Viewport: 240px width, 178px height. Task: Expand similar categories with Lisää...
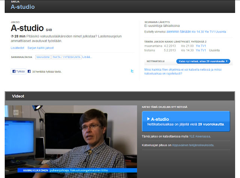[87, 57]
